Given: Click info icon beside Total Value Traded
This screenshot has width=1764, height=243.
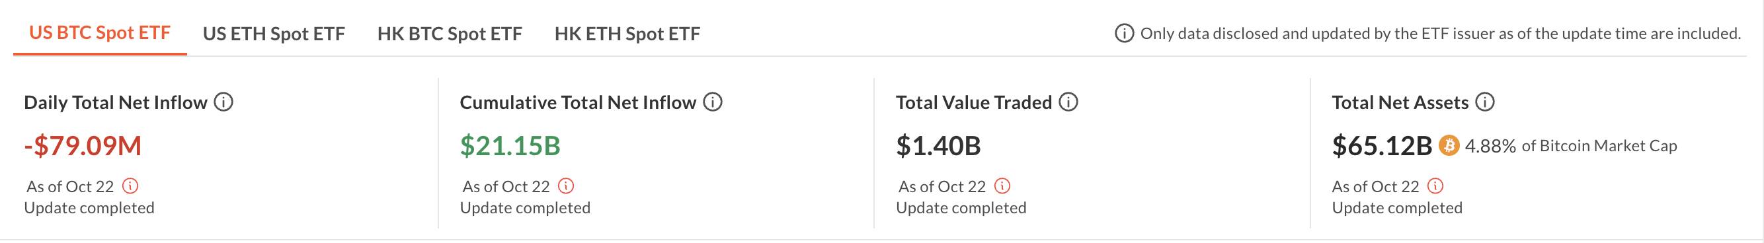Looking at the screenshot, I should pyautogui.click(x=1068, y=102).
